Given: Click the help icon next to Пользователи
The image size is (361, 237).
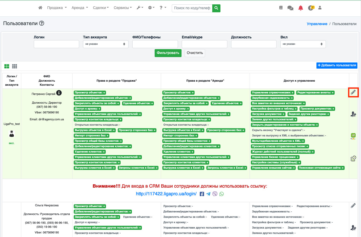Looking at the screenshot, I should click(x=41, y=23).
